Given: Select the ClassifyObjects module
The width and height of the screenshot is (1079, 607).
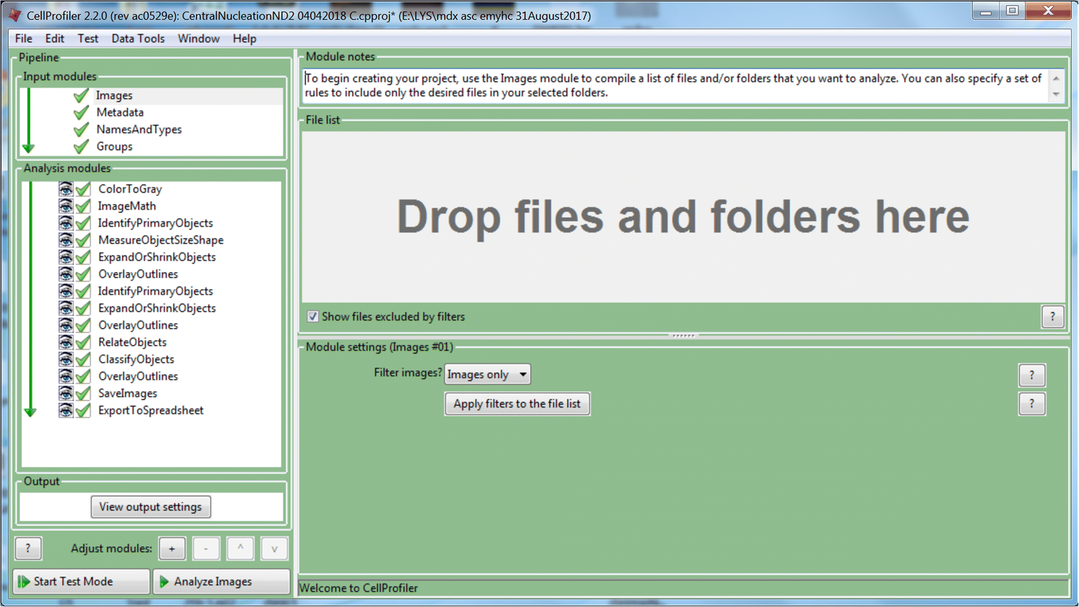Looking at the screenshot, I should (x=136, y=359).
